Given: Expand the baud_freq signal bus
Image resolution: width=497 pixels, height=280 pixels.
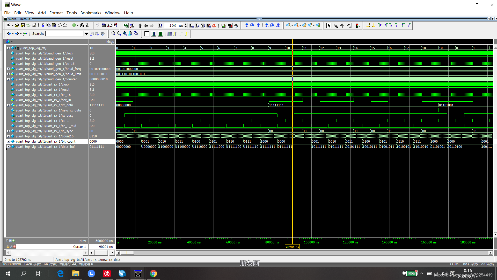Looking at the screenshot, I should click(x=8, y=69).
